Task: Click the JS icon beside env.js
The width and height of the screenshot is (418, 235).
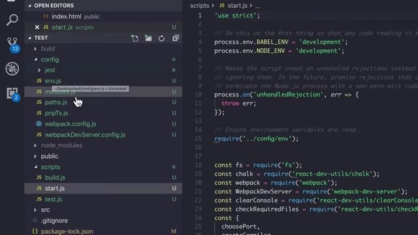Action: (39, 80)
